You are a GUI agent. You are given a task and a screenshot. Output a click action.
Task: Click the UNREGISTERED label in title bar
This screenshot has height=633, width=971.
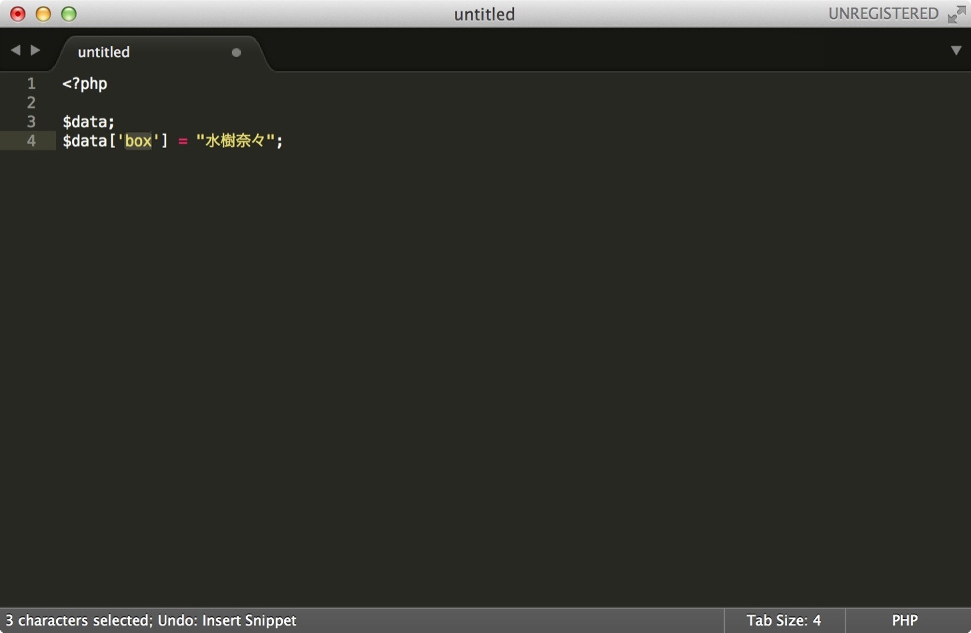tap(883, 14)
